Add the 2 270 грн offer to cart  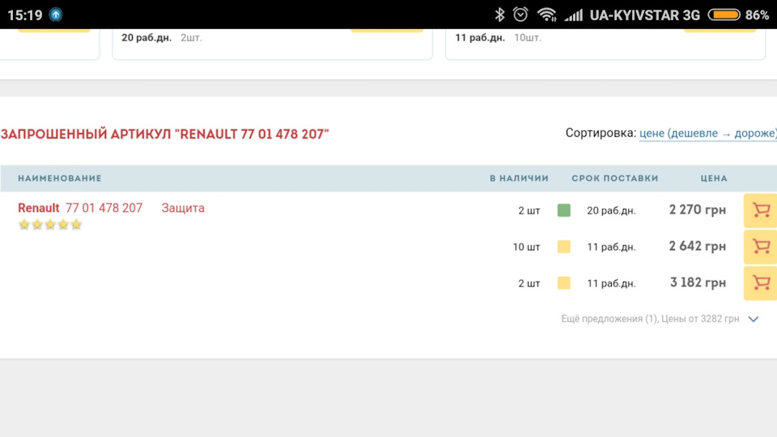coord(760,210)
